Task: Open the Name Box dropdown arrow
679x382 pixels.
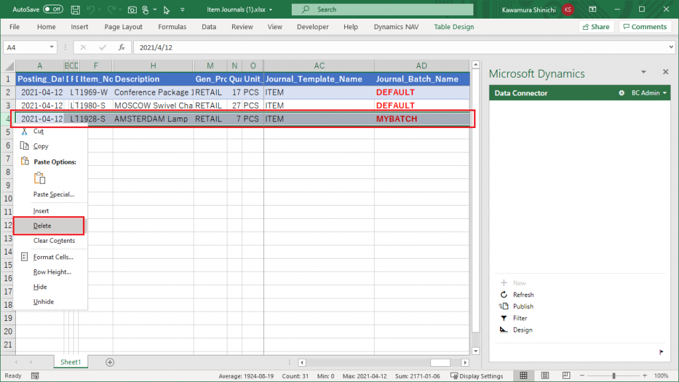Action: pyautogui.click(x=52, y=47)
